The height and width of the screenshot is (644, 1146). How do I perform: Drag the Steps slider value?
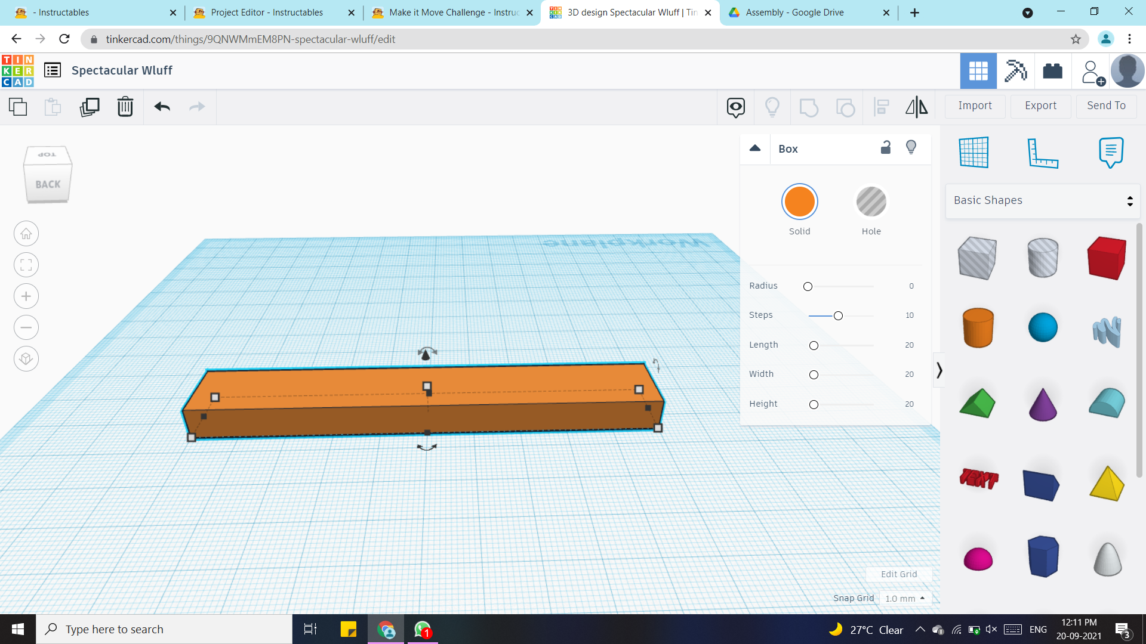837,314
